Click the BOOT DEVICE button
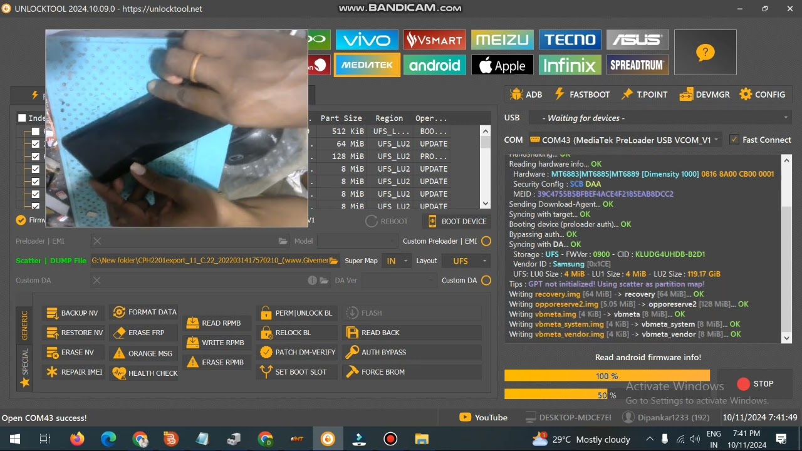 point(456,221)
